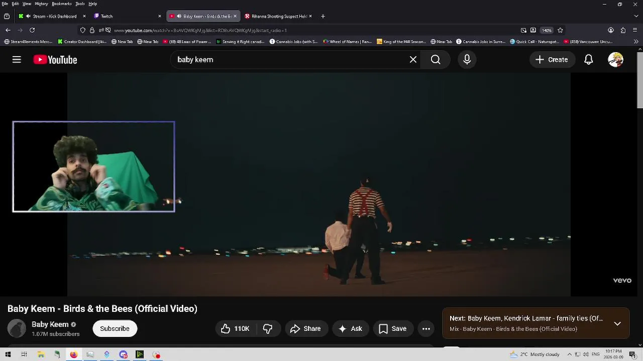Open the History menu
The height and width of the screenshot is (361, 643).
(x=41, y=4)
